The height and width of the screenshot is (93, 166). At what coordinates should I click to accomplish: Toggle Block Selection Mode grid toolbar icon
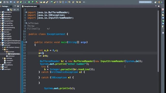63,2
